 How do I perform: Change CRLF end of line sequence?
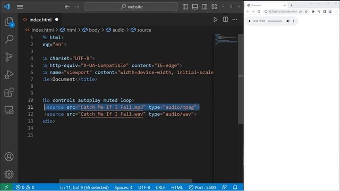pos(160,187)
